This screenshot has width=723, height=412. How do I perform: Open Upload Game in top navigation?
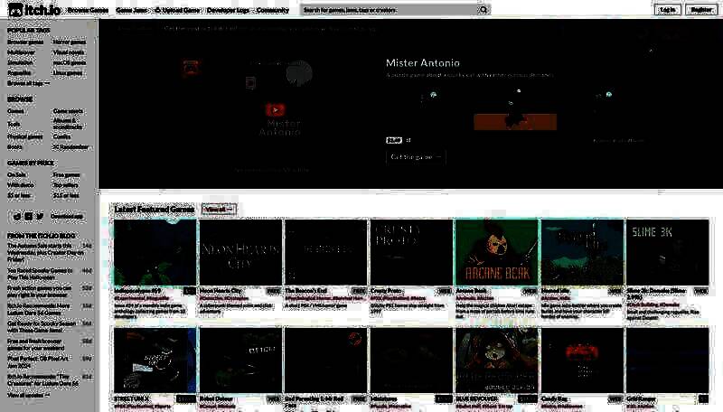177,10
